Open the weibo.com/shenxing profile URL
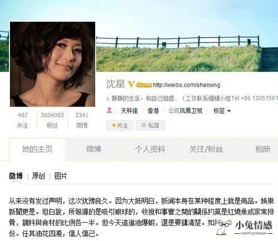 (x=187, y=85)
